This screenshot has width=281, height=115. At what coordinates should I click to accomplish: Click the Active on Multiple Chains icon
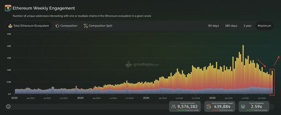click(209, 107)
